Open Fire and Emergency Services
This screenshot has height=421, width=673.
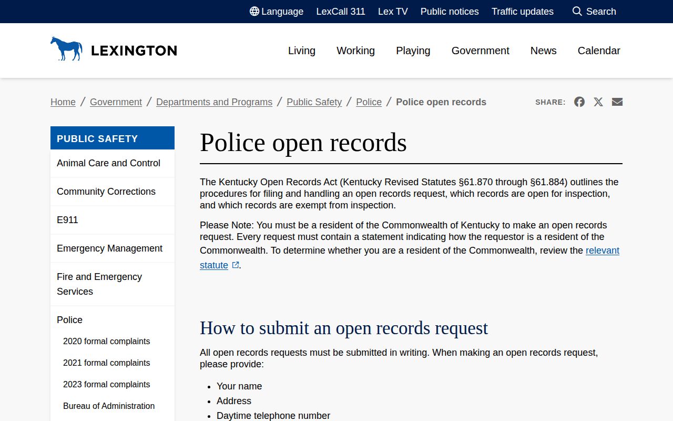click(113, 284)
